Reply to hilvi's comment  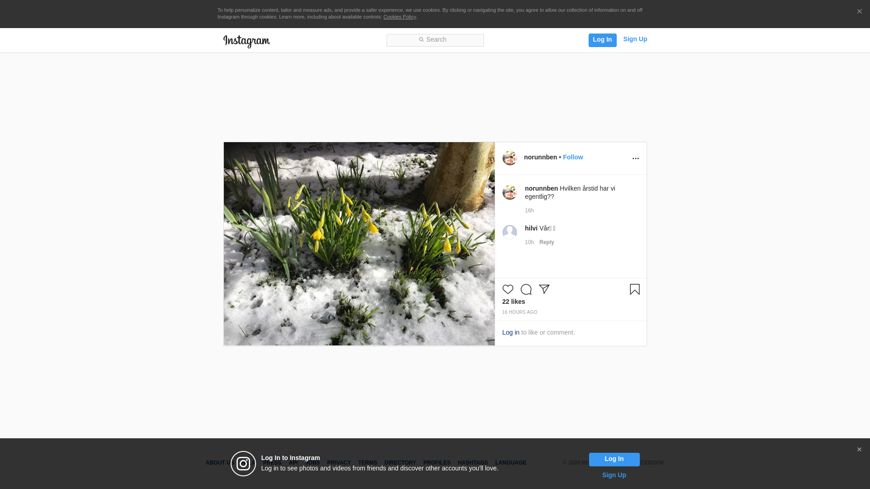(546, 243)
